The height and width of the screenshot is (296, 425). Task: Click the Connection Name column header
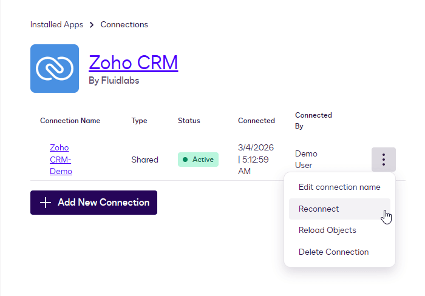pos(70,121)
